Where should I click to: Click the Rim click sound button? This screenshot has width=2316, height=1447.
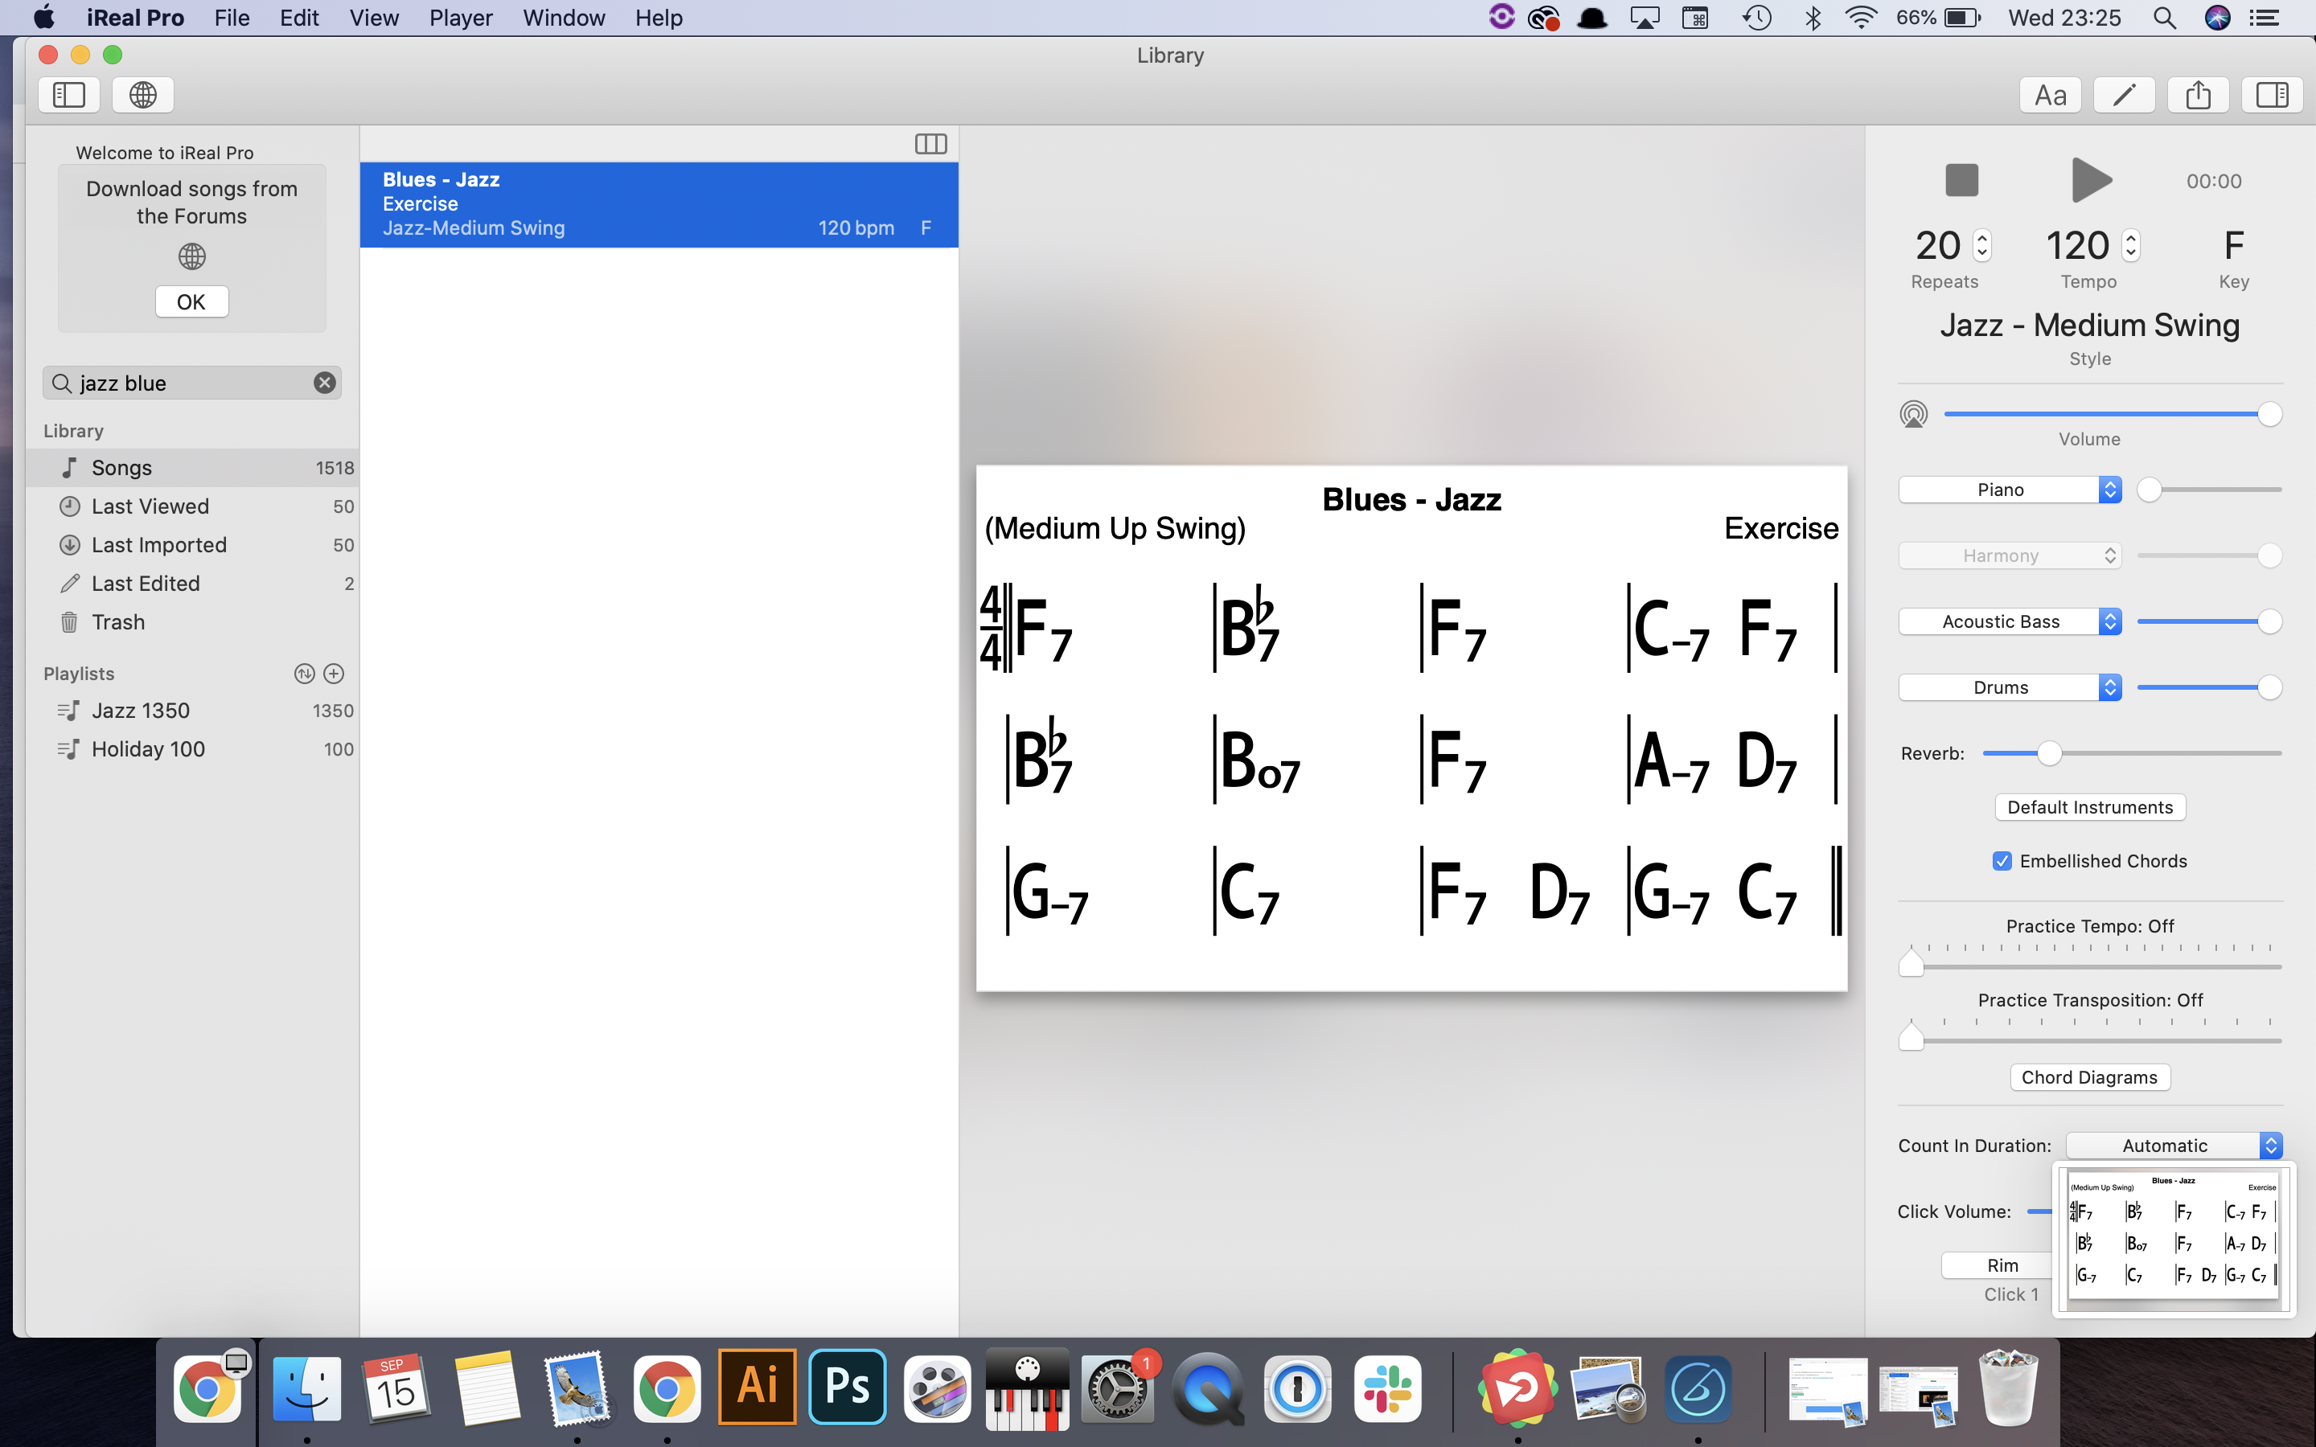coord(1998,1265)
